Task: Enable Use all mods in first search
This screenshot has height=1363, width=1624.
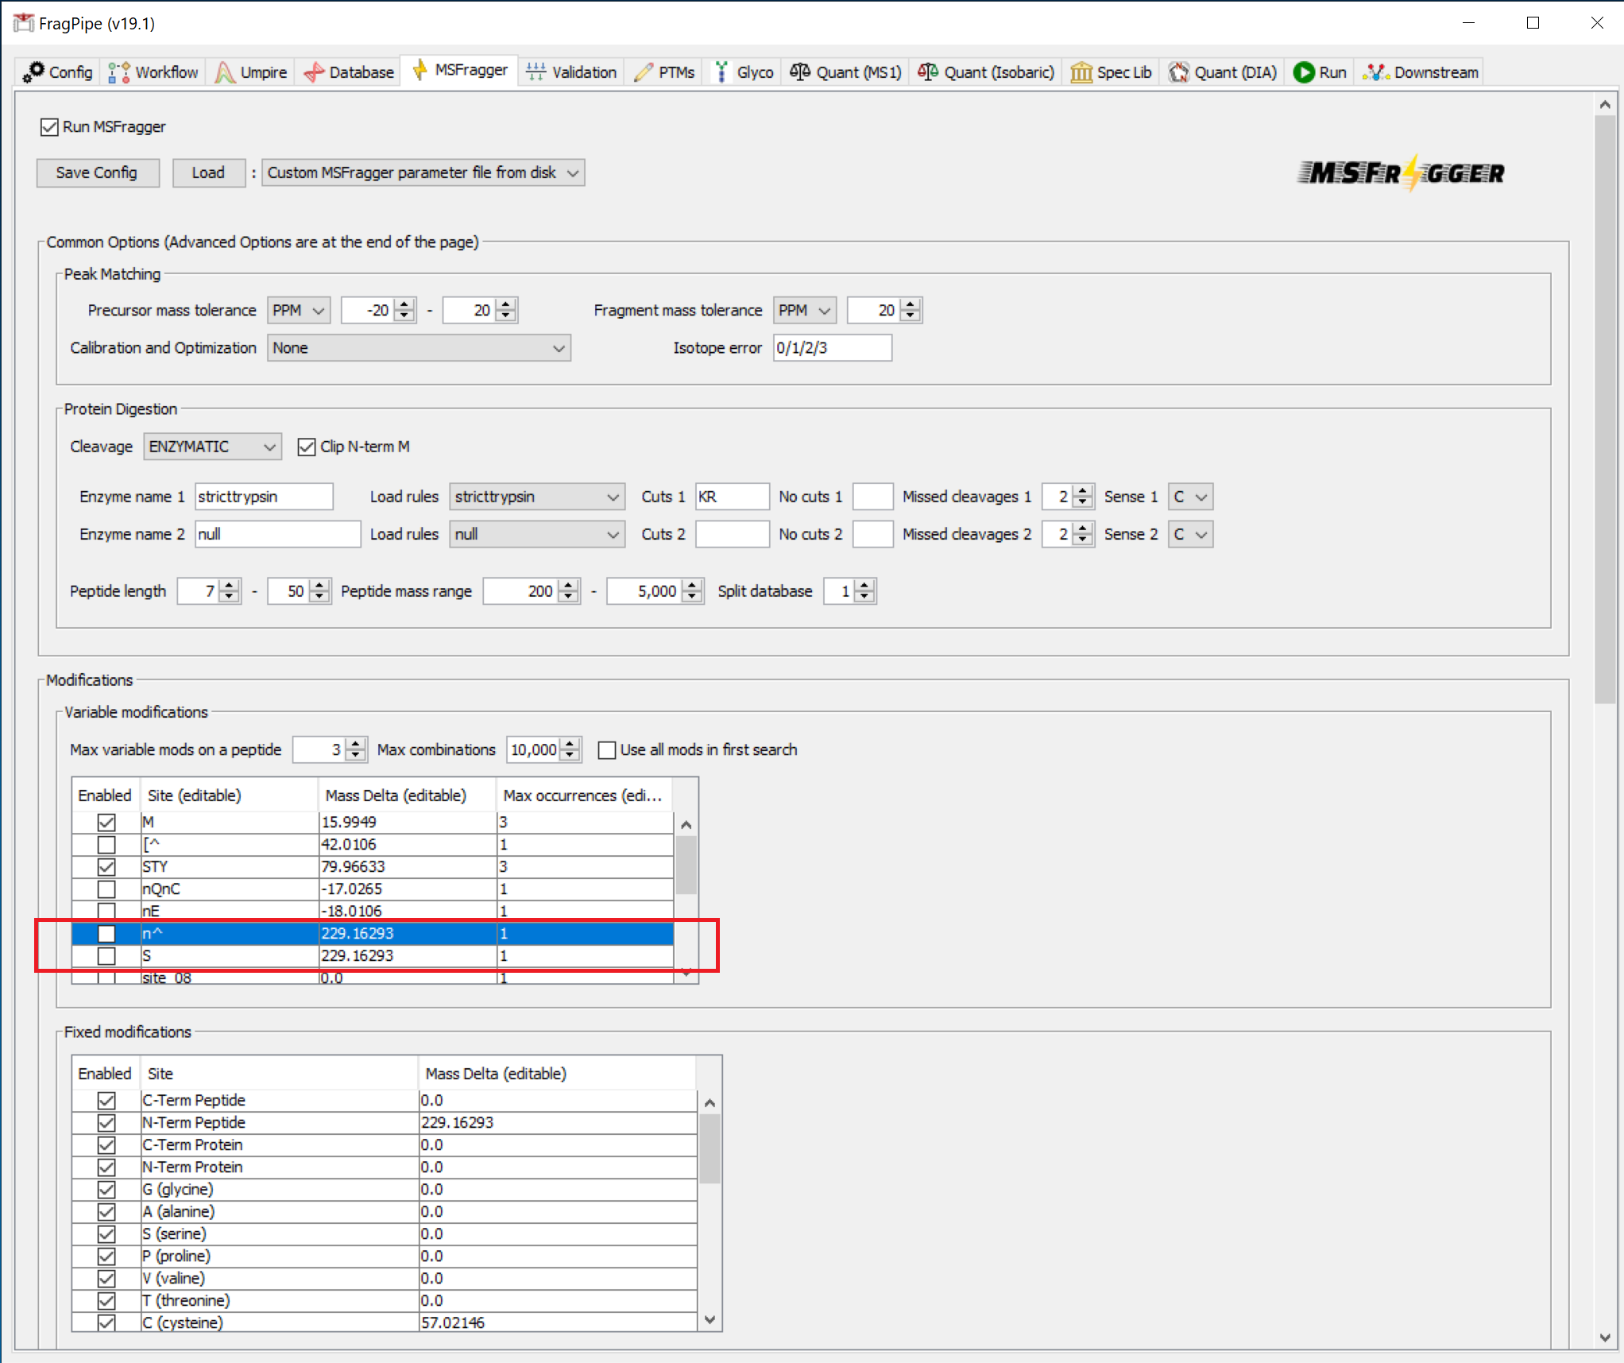Action: coord(607,749)
